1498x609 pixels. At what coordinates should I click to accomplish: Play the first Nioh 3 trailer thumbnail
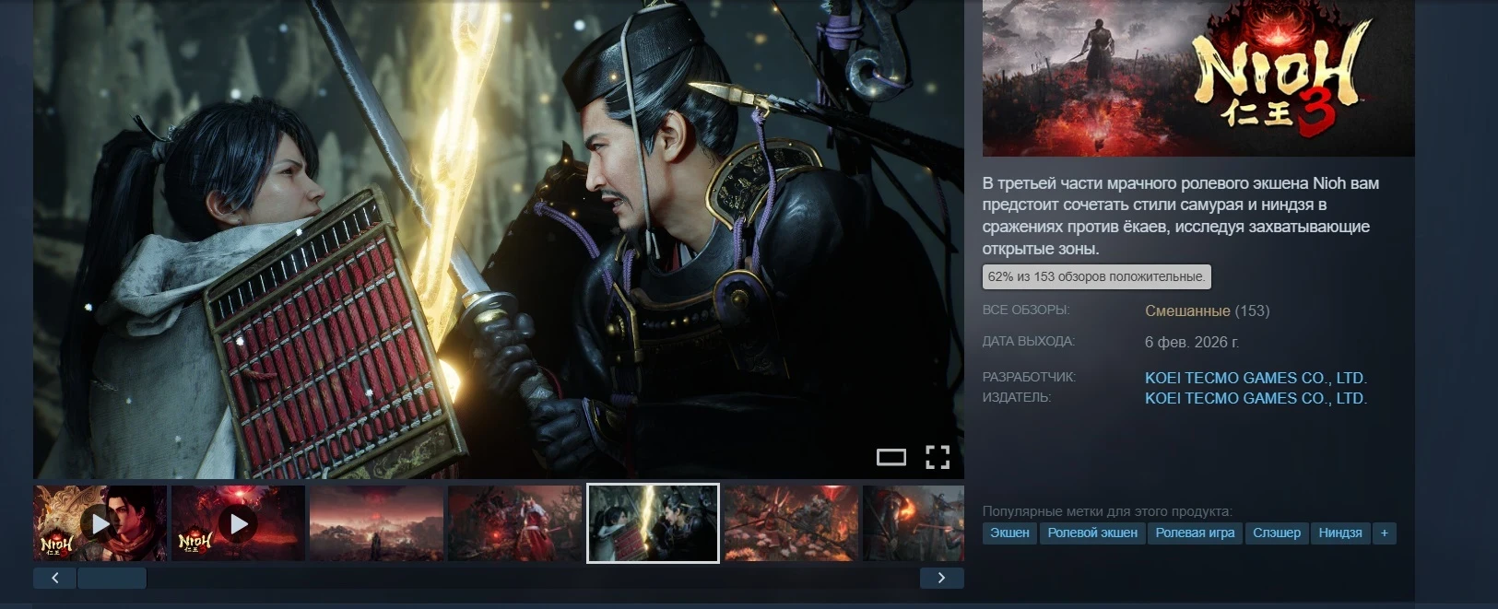pos(100,523)
